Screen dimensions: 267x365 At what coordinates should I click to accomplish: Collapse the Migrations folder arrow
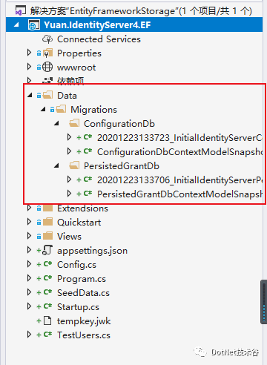point(43,109)
